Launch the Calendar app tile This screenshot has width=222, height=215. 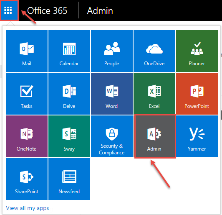[x=69, y=51]
